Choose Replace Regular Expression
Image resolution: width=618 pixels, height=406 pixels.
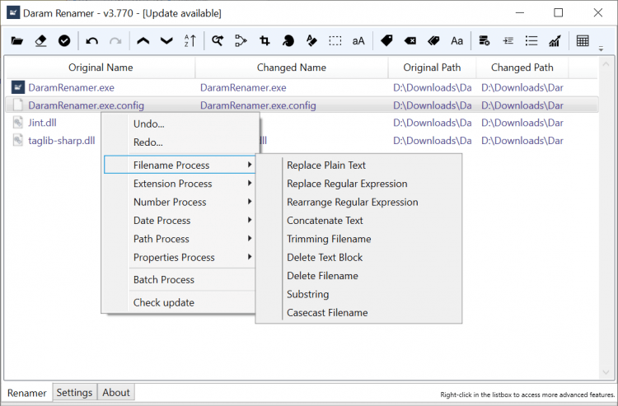(x=358, y=184)
